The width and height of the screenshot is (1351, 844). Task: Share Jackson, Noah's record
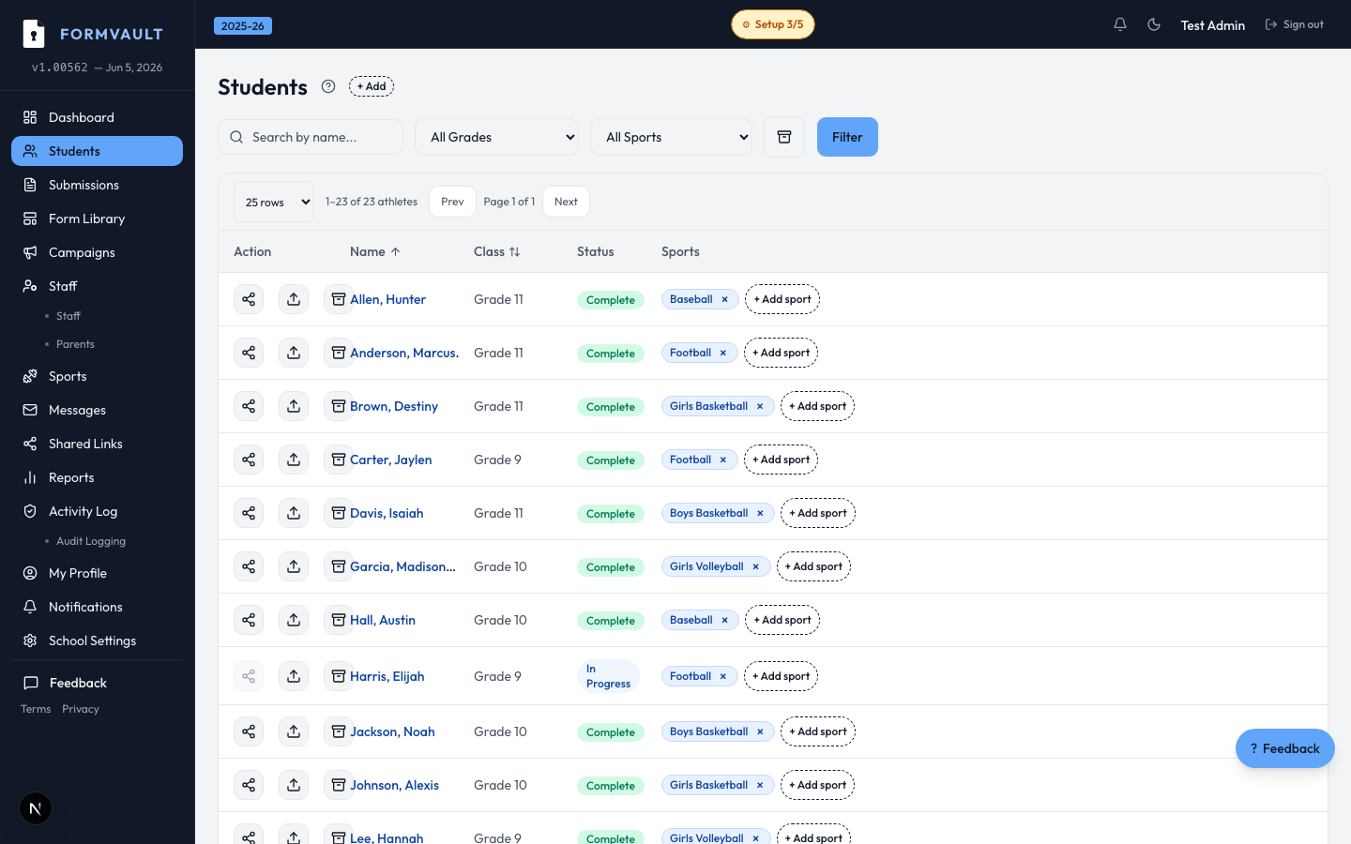(x=249, y=731)
